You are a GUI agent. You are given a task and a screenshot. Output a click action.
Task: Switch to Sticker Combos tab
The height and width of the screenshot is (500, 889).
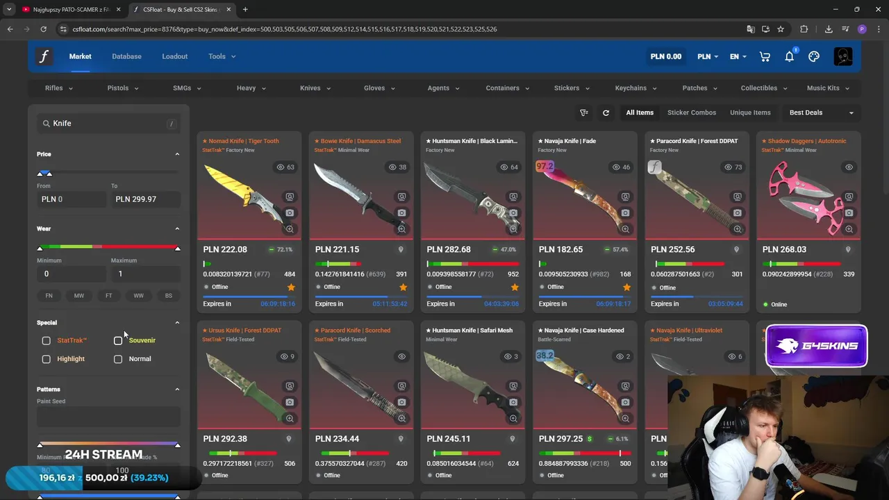coord(692,112)
